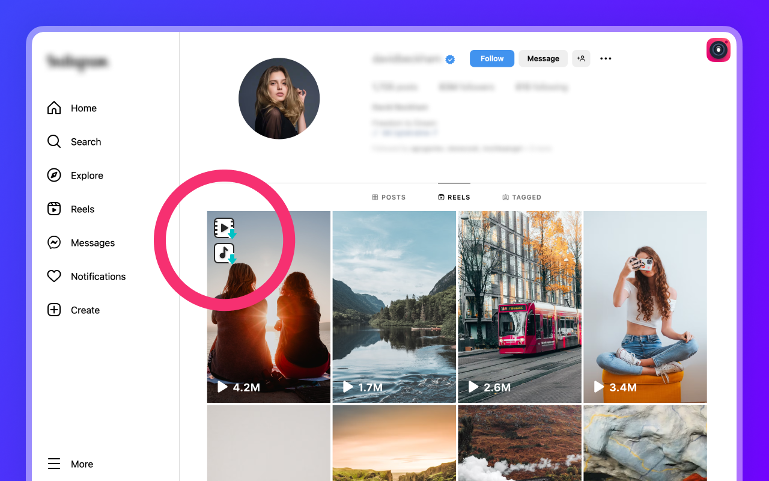Click the blurred following count
769x481 pixels.
[541, 87]
